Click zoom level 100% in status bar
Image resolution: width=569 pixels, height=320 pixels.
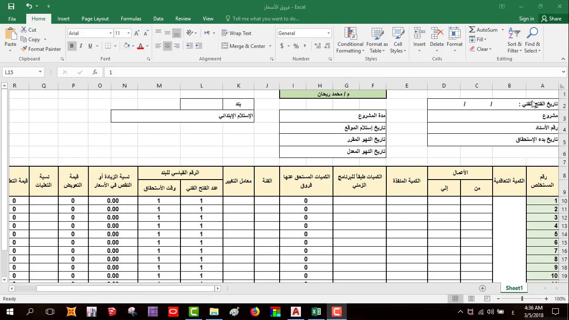560,299
